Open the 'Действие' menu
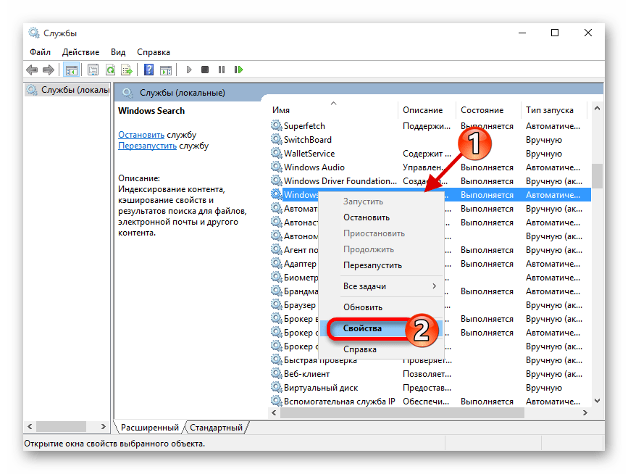Viewport: 628px width, 474px height. pyautogui.click(x=80, y=52)
